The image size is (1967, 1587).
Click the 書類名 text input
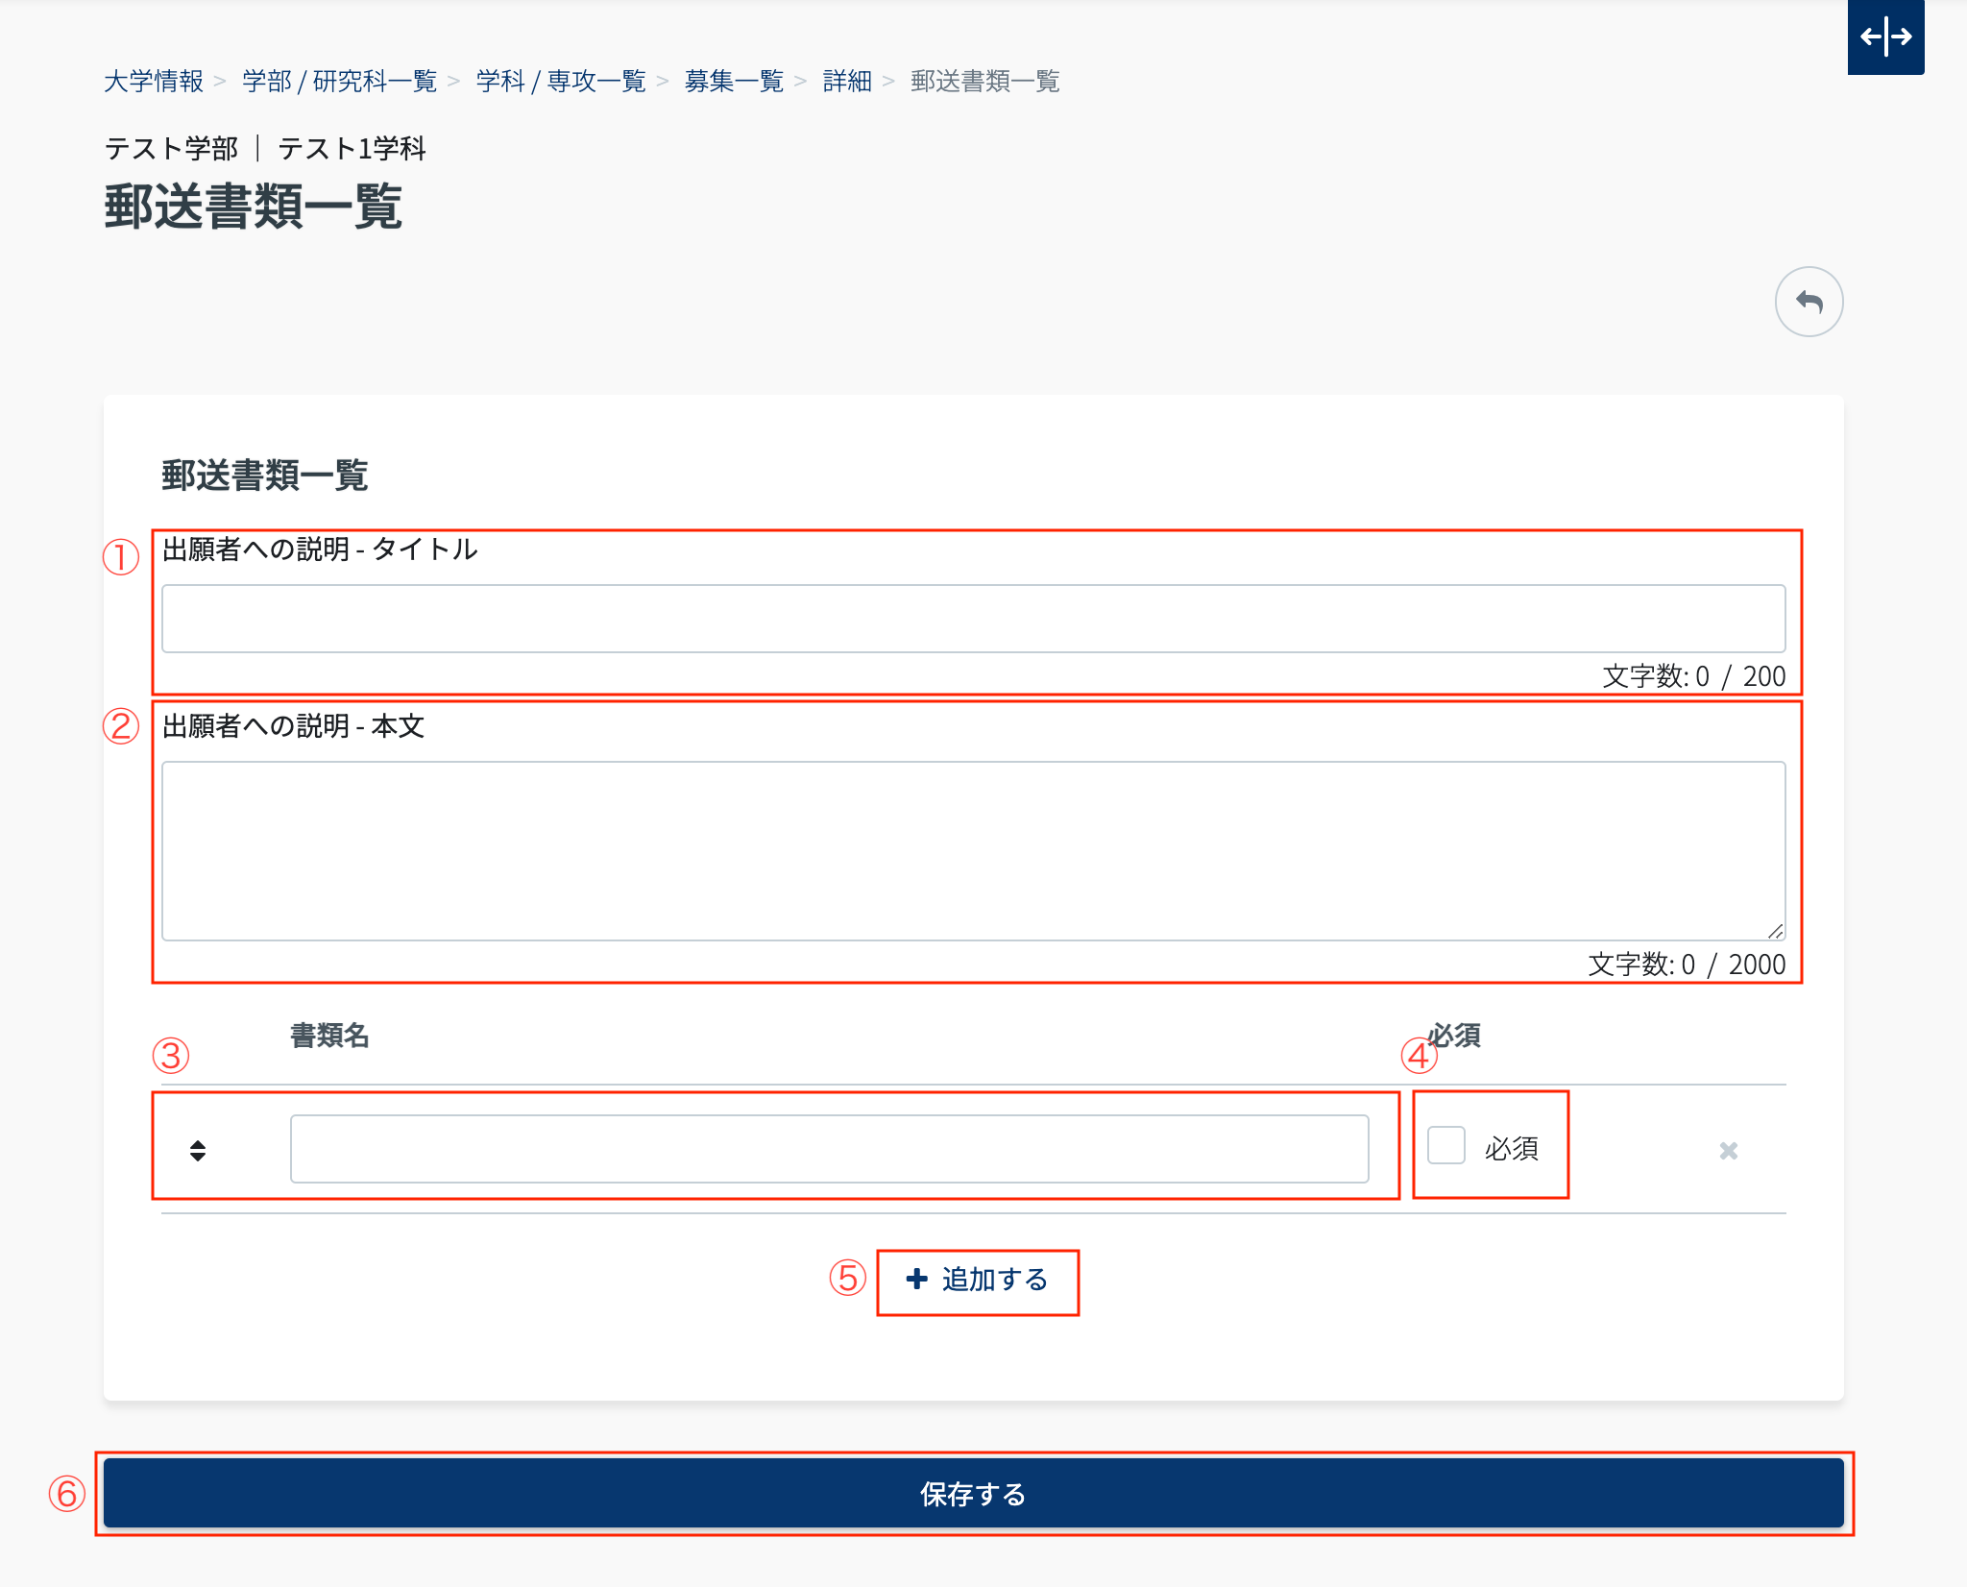click(x=828, y=1149)
